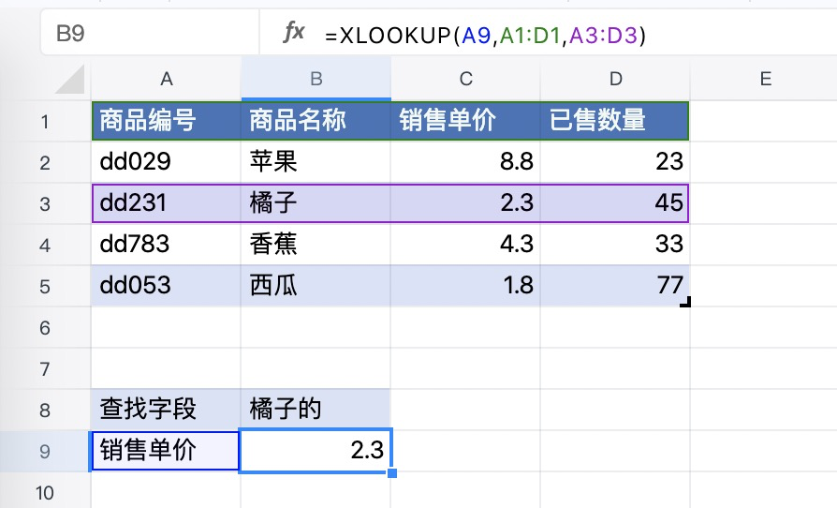Click header cell 已售数量
The height and width of the screenshot is (508, 837).
615,121
